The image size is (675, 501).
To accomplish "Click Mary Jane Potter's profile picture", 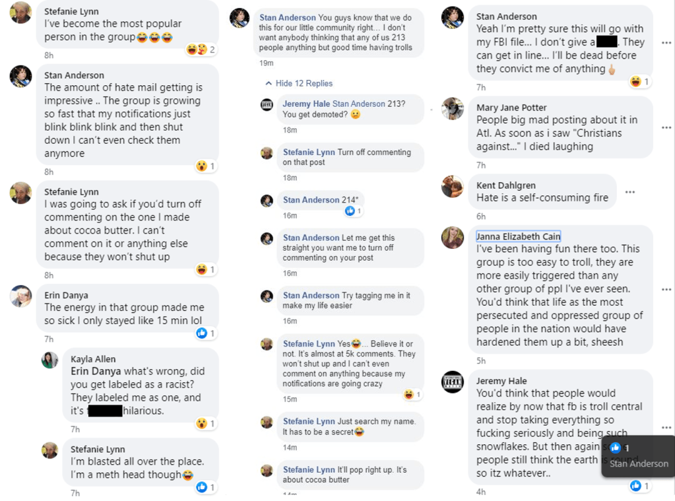I will coord(453,108).
